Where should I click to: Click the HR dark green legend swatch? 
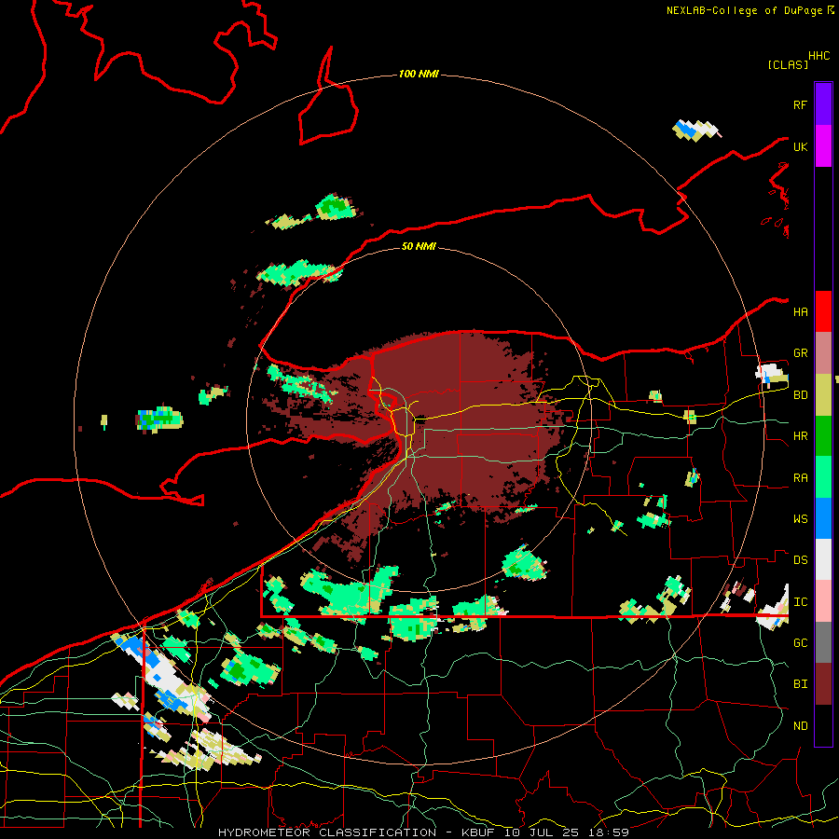pyautogui.click(x=823, y=436)
